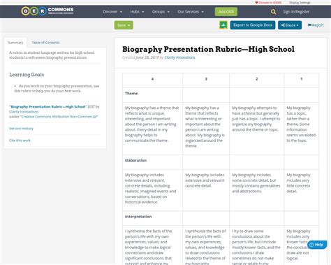
Task: Open the Version History link
Action: [x=21, y=129]
